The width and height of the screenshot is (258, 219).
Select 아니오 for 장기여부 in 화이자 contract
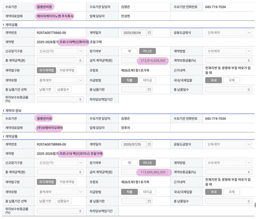click(x=147, y=51)
